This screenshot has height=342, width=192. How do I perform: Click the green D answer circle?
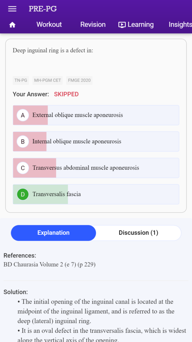23,194
